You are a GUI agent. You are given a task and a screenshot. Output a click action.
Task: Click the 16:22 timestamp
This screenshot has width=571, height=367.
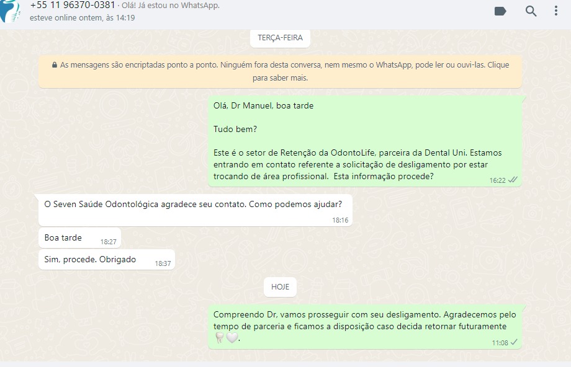pyautogui.click(x=497, y=180)
